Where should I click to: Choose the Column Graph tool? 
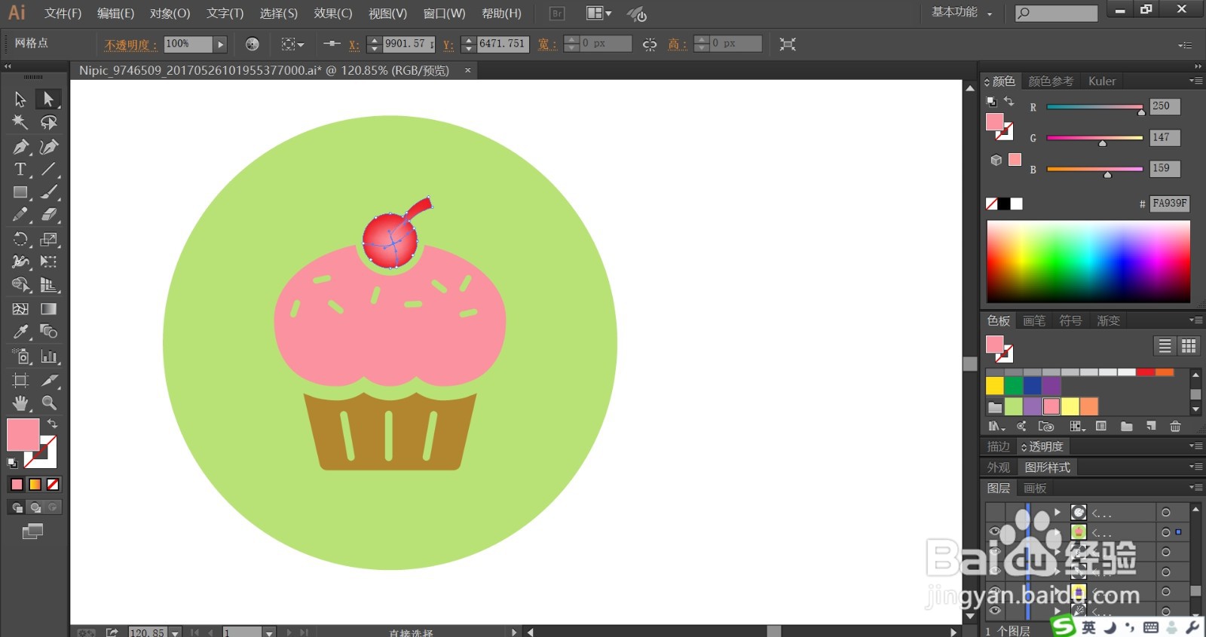coord(48,357)
